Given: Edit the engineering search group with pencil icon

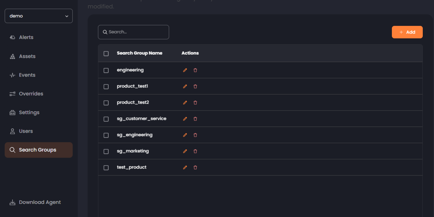Looking at the screenshot, I should point(185,70).
